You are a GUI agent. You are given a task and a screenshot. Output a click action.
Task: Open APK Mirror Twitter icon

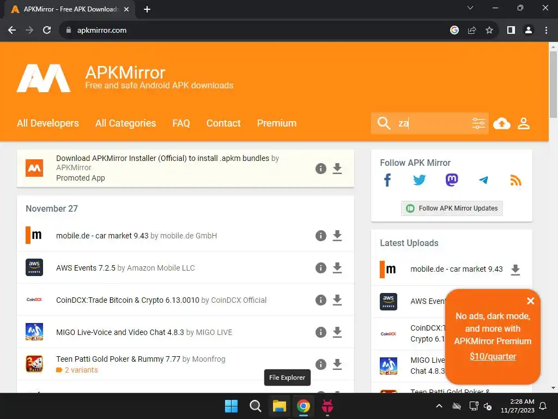point(419,180)
